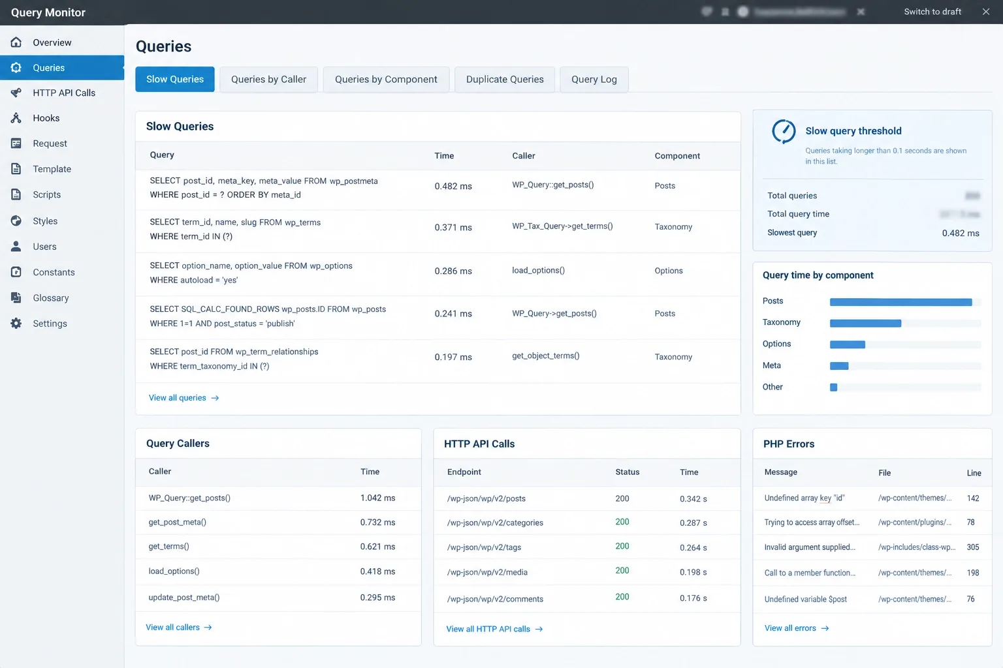Switch to the Queries by Caller tab
Image resolution: width=1003 pixels, height=668 pixels.
(x=268, y=80)
